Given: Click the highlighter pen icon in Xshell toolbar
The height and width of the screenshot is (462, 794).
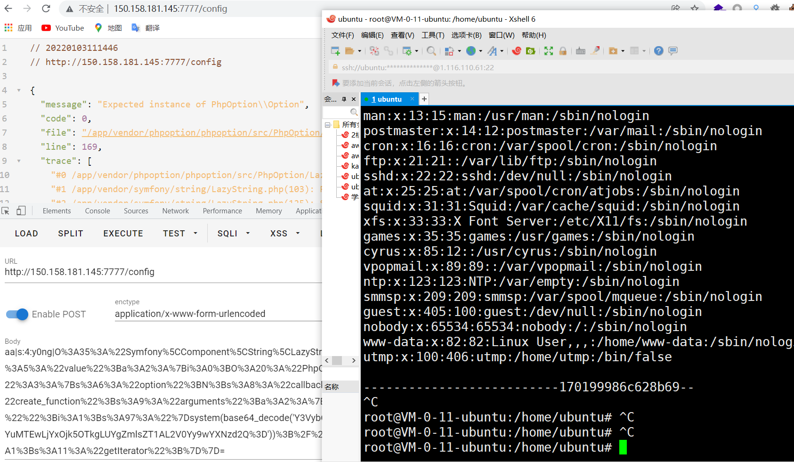Looking at the screenshot, I should pos(595,51).
